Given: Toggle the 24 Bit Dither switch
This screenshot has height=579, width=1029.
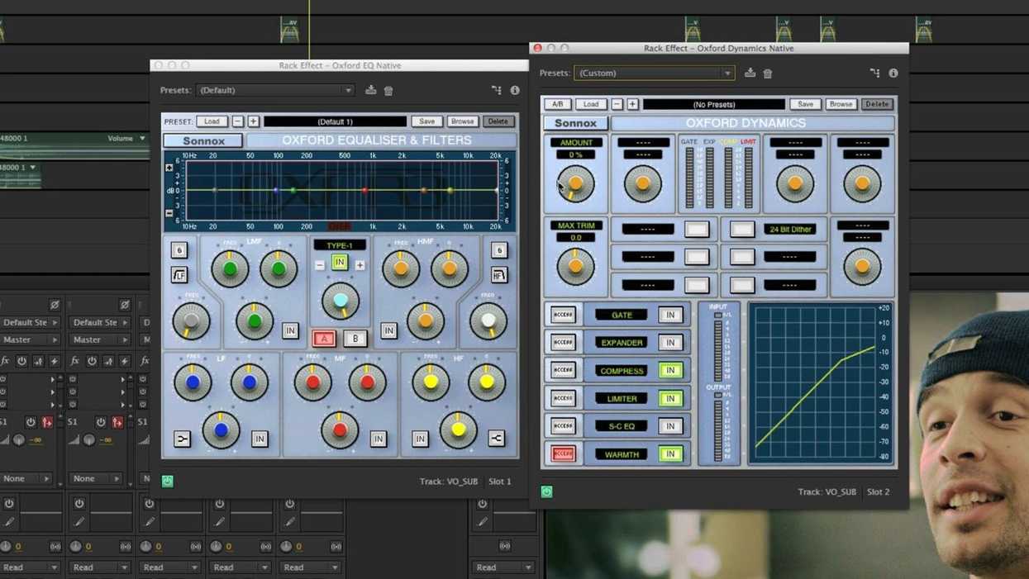Looking at the screenshot, I should click(742, 229).
